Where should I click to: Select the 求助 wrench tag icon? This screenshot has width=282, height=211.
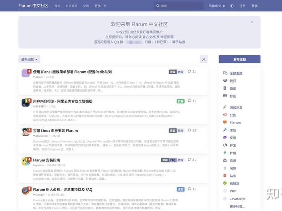(225, 130)
